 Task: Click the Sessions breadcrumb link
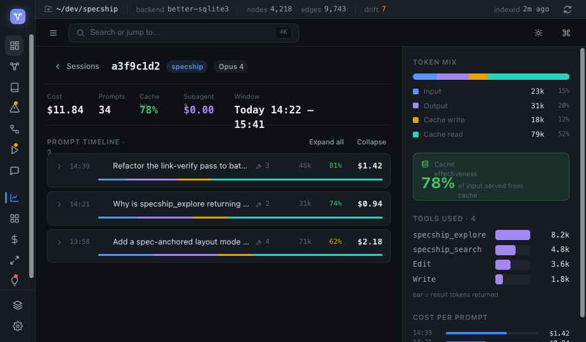click(x=82, y=66)
